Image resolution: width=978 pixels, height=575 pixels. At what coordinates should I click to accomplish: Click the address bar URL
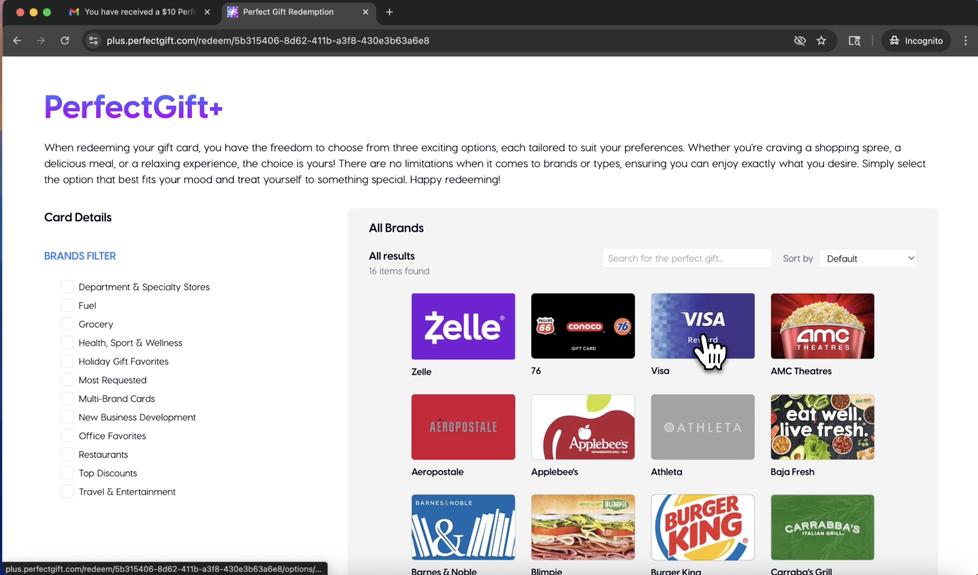point(268,41)
